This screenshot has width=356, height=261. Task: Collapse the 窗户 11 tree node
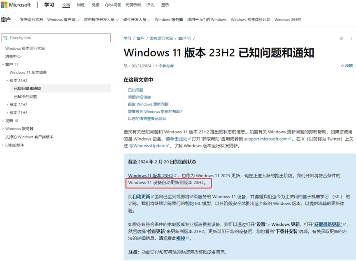[x=3, y=64]
